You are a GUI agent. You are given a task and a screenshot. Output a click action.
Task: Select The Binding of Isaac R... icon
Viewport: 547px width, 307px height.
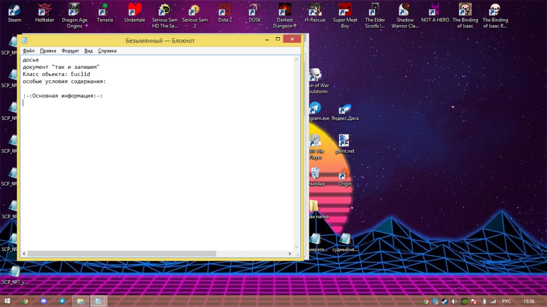coord(495,16)
